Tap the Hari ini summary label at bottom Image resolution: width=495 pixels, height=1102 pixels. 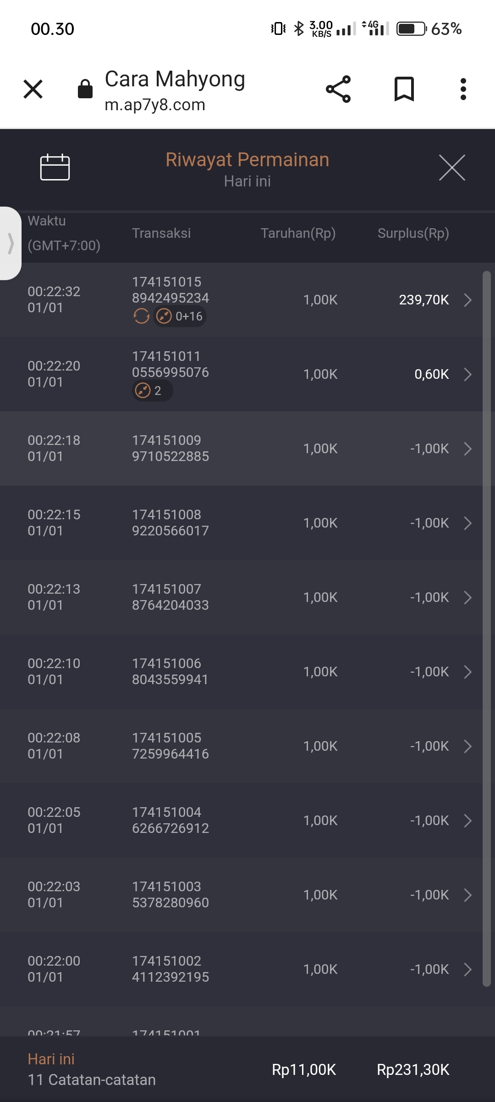pyautogui.click(x=51, y=1059)
